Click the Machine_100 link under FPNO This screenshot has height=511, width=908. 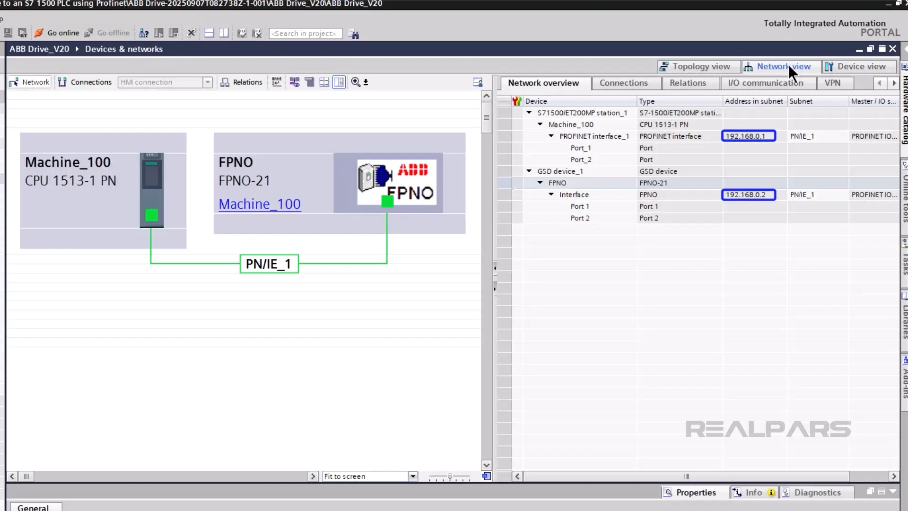(x=259, y=204)
